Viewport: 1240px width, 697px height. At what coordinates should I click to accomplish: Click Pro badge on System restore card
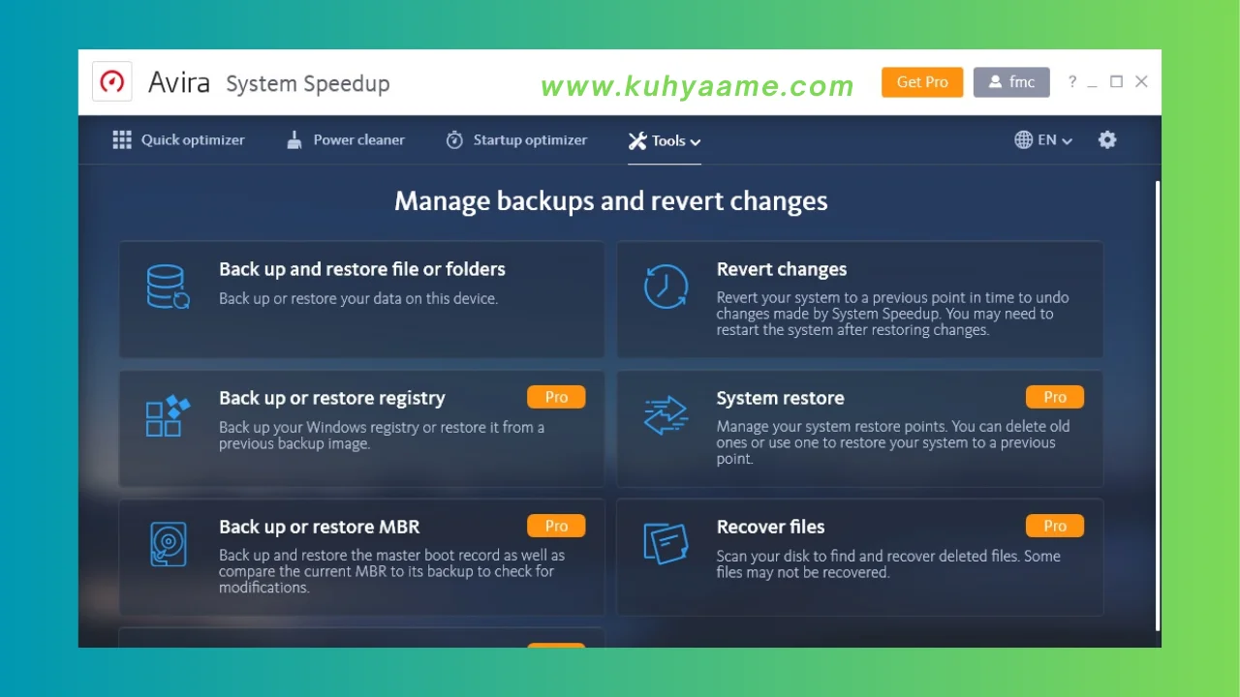(x=1055, y=397)
